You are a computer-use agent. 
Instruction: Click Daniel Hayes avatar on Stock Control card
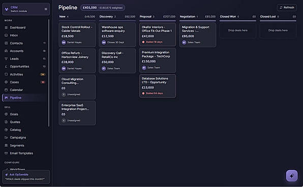[64, 42]
